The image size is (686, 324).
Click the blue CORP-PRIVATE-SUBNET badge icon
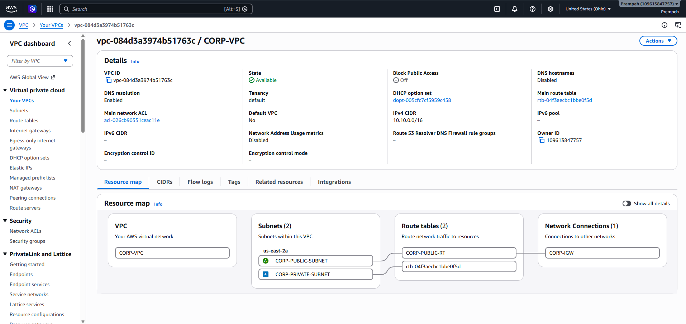[x=266, y=274]
